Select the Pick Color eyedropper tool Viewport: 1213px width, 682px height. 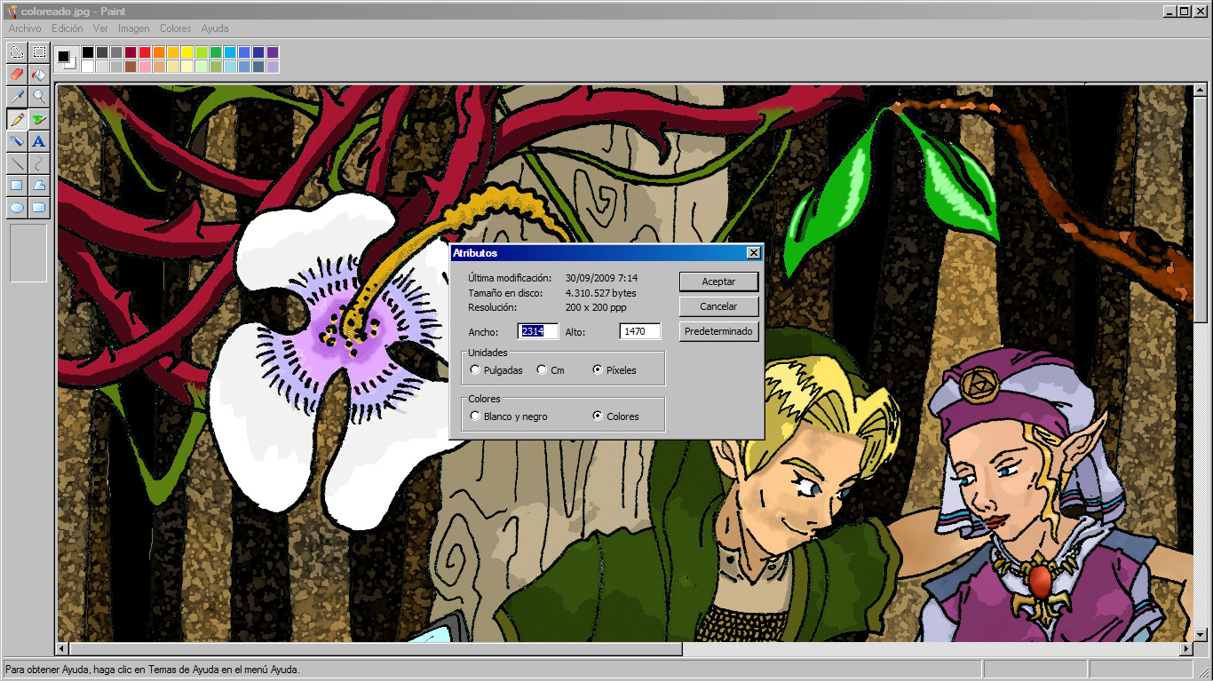[x=16, y=96]
